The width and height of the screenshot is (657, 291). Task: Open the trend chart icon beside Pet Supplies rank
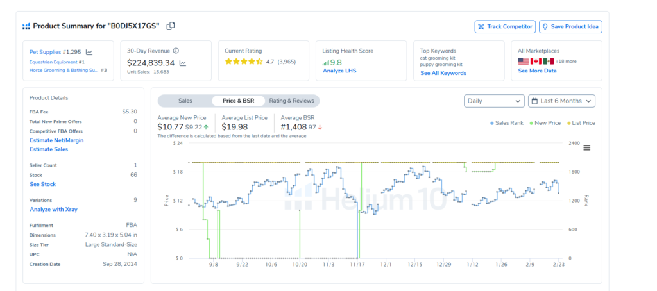[x=89, y=52]
